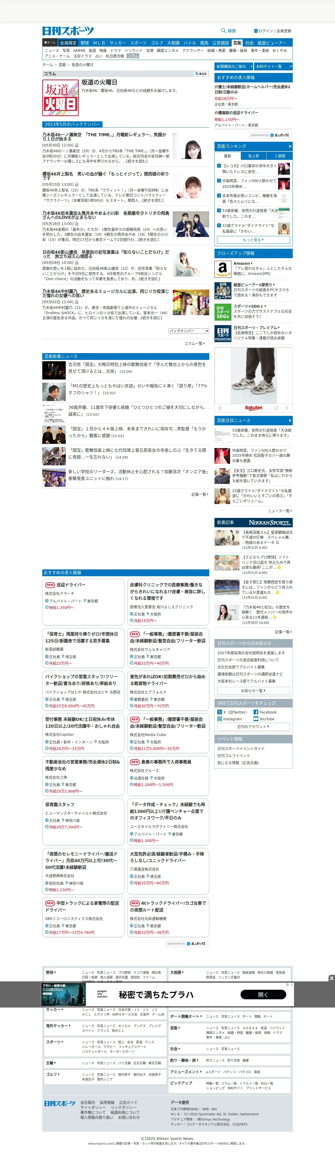
Task: Open 日刊スポーツイベントガイド link
Action: click(241, 749)
